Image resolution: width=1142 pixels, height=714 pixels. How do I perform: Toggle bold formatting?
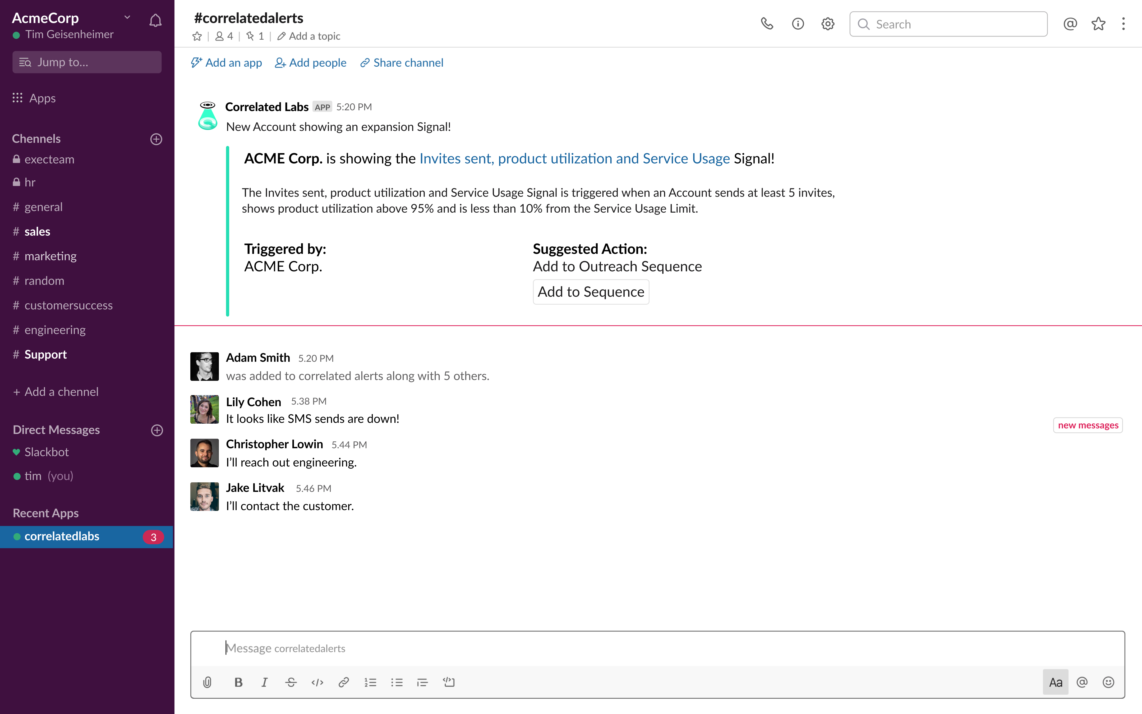click(x=238, y=682)
